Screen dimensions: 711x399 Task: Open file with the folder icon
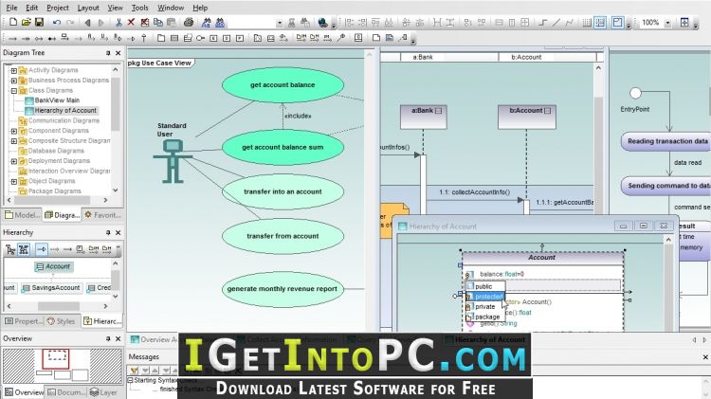click(27, 22)
